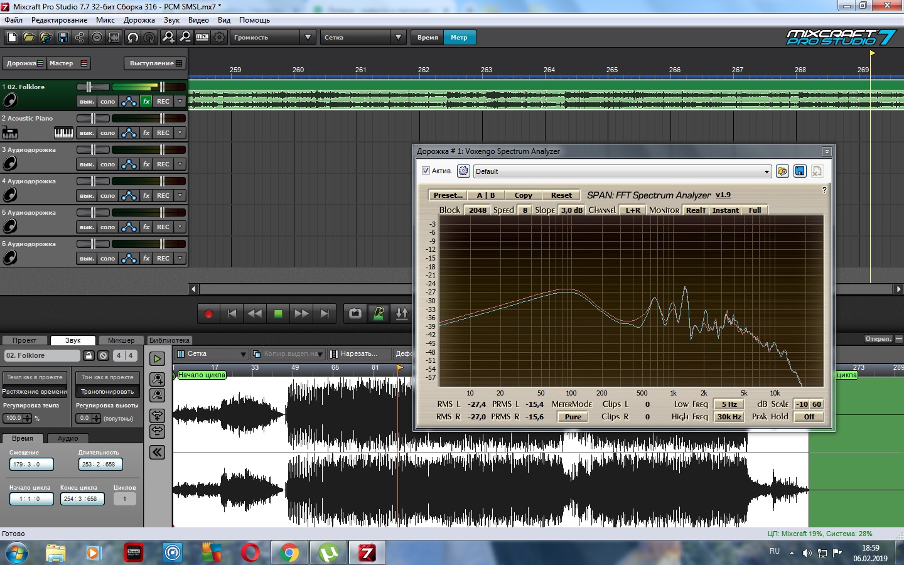Open the Микс menu

coord(105,20)
